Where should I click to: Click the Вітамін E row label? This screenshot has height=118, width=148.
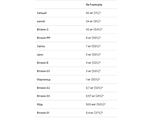pyautogui.click(x=43, y=63)
